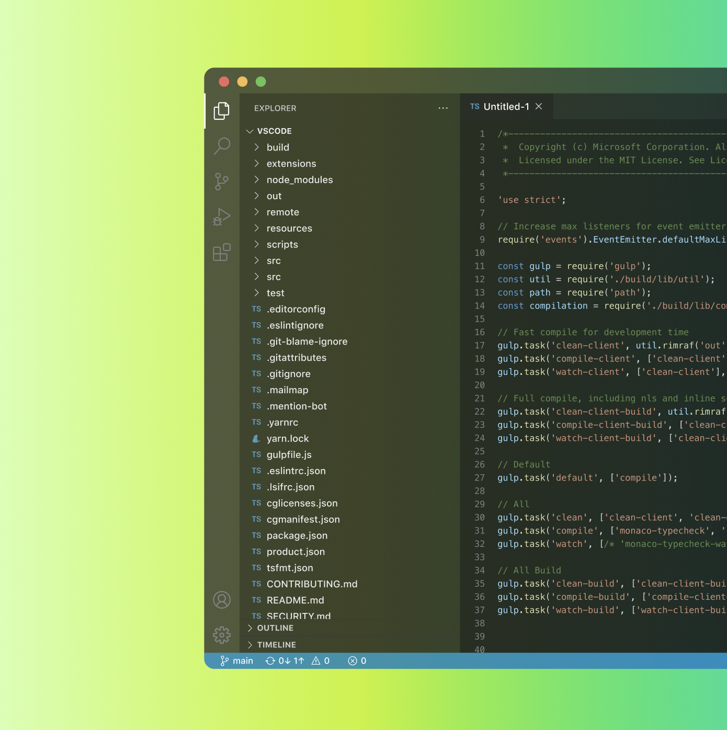Click the TS icon beside README.md
The width and height of the screenshot is (727, 730).
[256, 600]
